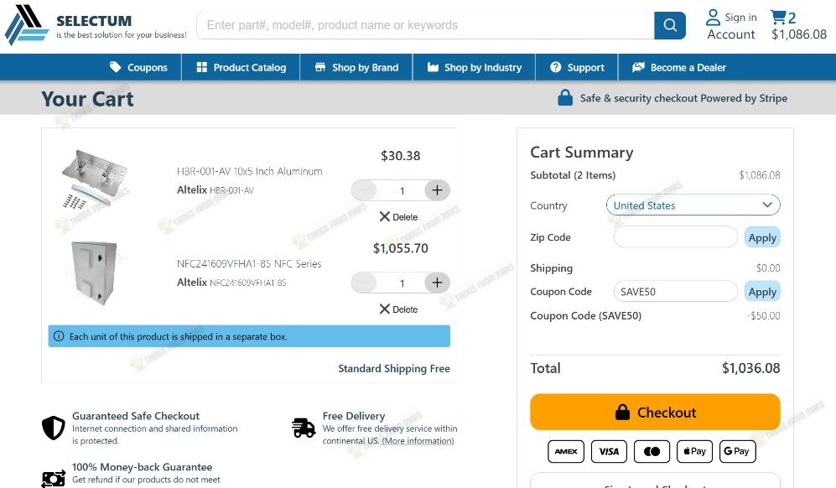Open the Product Catalog menu
The image size is (836, 488).
pyautogui.click(x=241, y=67)
